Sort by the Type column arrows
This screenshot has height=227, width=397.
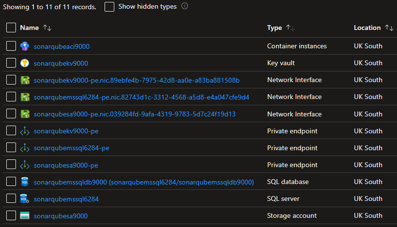290,28
